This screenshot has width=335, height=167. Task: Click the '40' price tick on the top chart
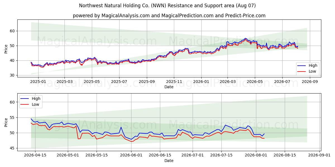(13, 60)
